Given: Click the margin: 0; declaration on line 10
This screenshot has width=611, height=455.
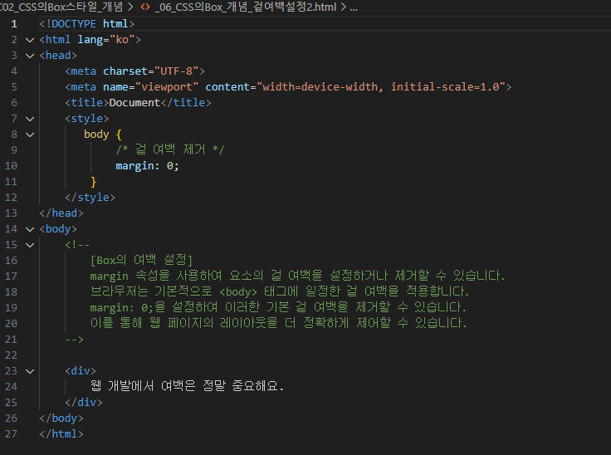Looking at the screenshot, I should click(x=147, y=166).
